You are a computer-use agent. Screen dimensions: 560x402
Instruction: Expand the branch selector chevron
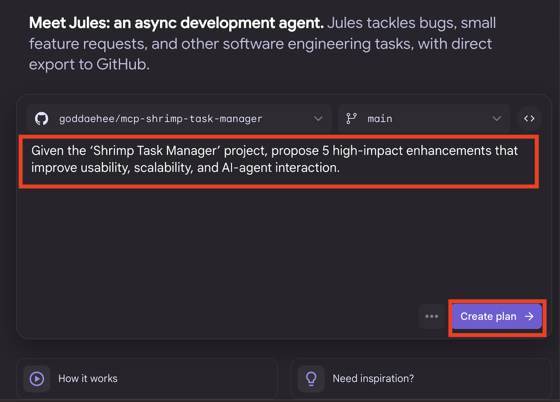pyautogui.click(x=497, y=118)
